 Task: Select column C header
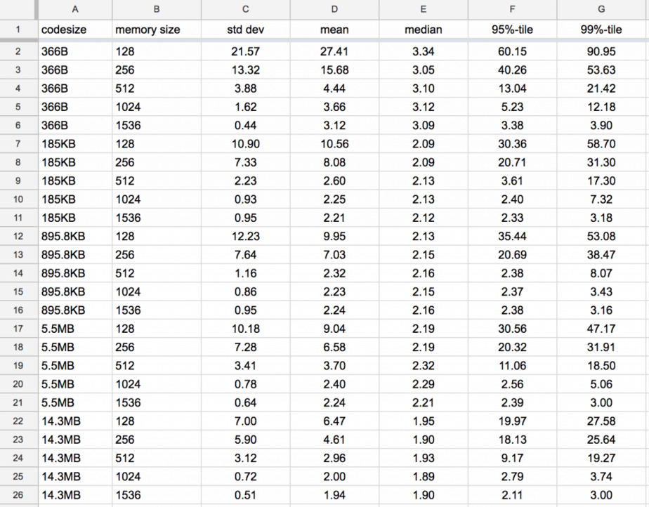click(245, 9)
